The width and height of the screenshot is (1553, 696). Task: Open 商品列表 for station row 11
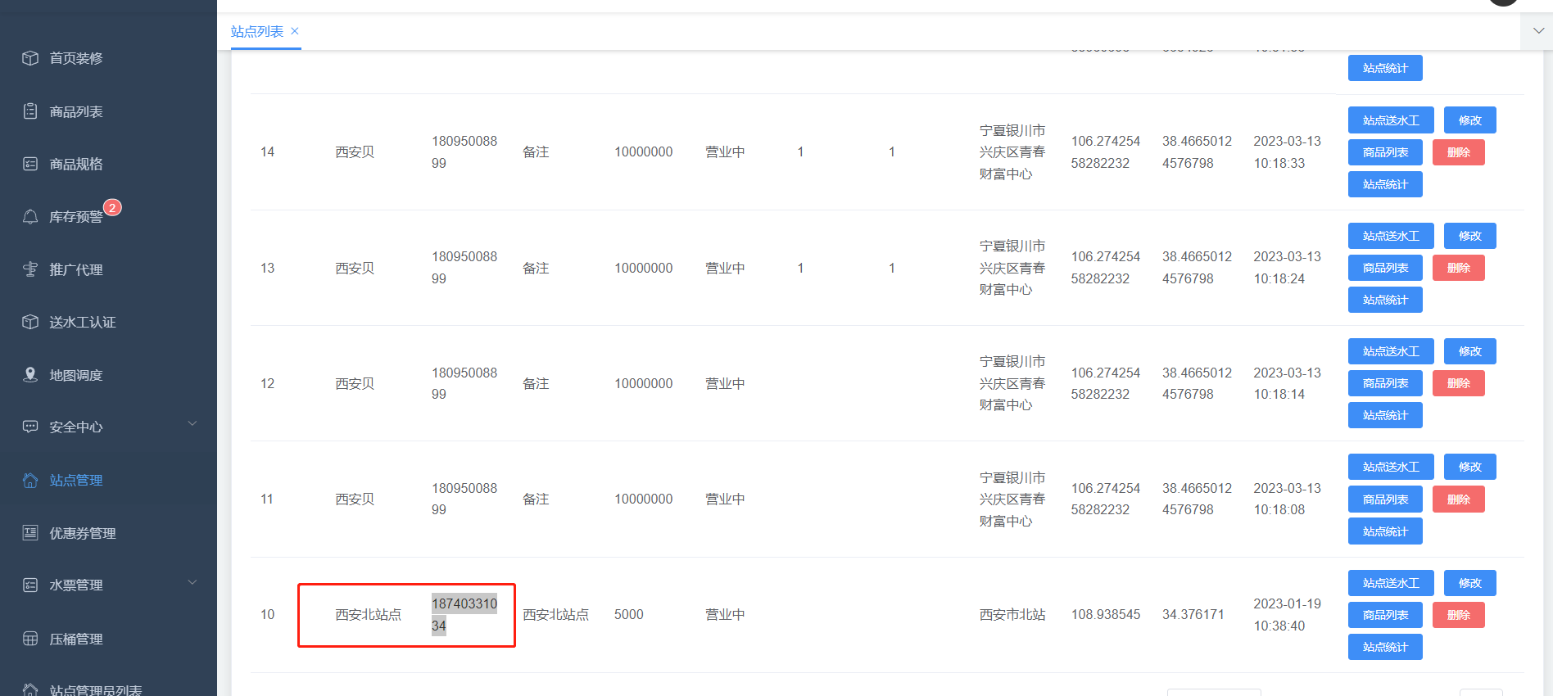tap(1385, 499)
